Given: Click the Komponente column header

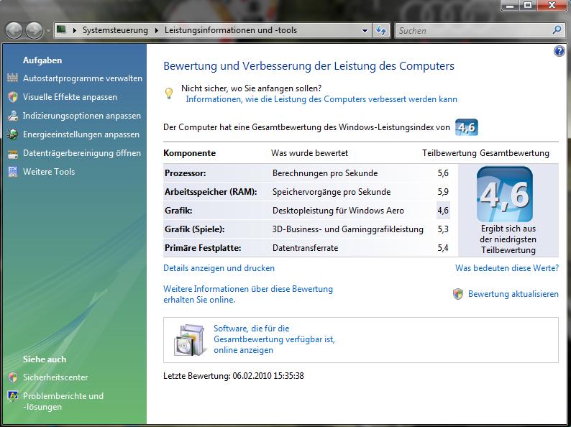Looking at the screenshot, I should tap(189, 153).
